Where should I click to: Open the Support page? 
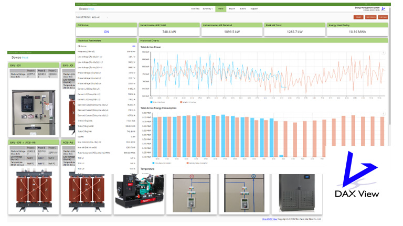tap(254, 9)
